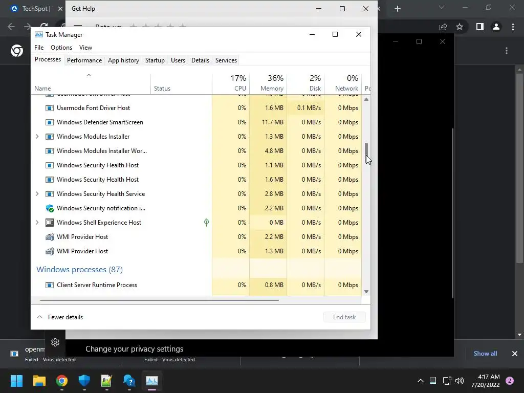Switch to the Users tab

click(x=178, y=60)
